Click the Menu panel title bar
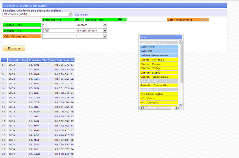 point(161,37)
